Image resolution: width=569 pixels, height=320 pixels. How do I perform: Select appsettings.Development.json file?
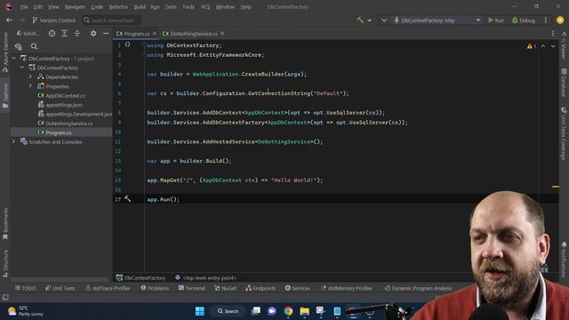click(x=75, y=115)
